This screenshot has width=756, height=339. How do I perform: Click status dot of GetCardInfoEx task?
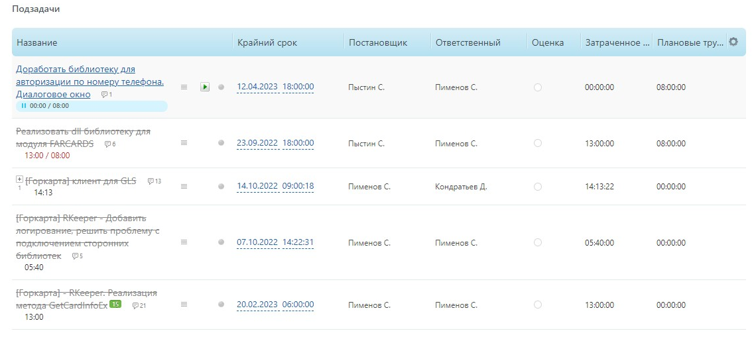(221, 305)
